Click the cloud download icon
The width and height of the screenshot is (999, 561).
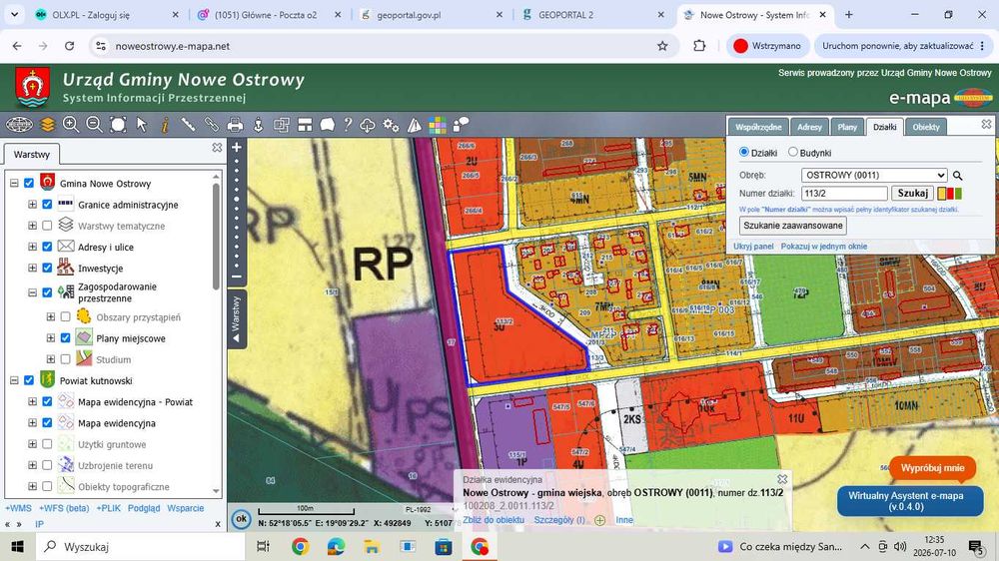[x=368, y=125]
